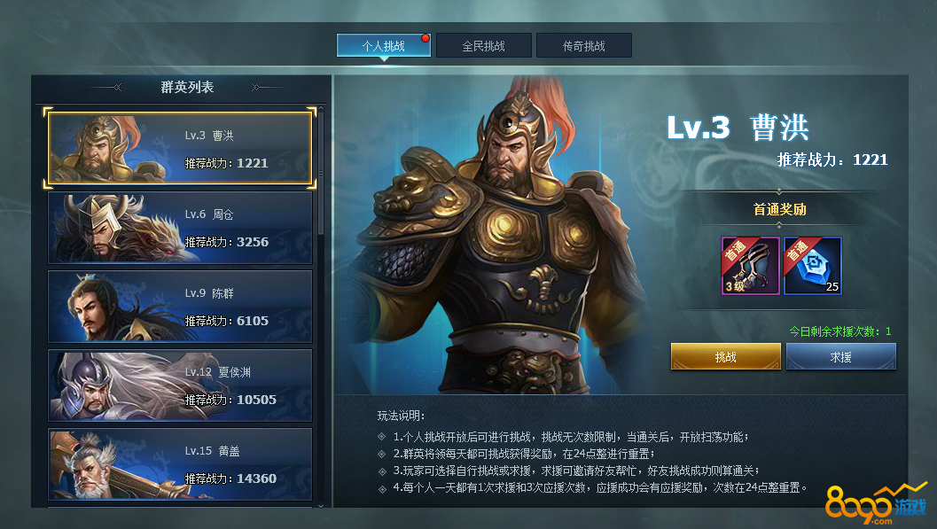
Task: Click 今日剩余求援次数 counter text
Action: tap(840, 331)
